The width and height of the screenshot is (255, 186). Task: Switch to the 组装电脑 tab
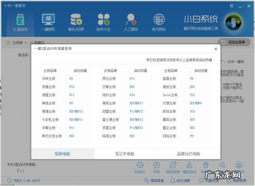(63, 154)
